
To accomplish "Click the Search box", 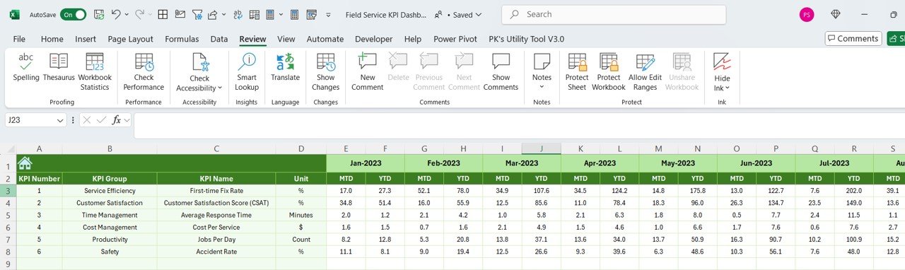I will click(614, 14).
